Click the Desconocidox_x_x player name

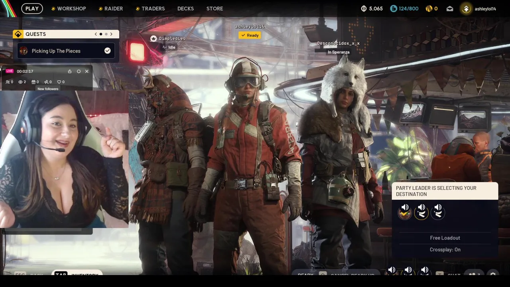click(338, 43)
